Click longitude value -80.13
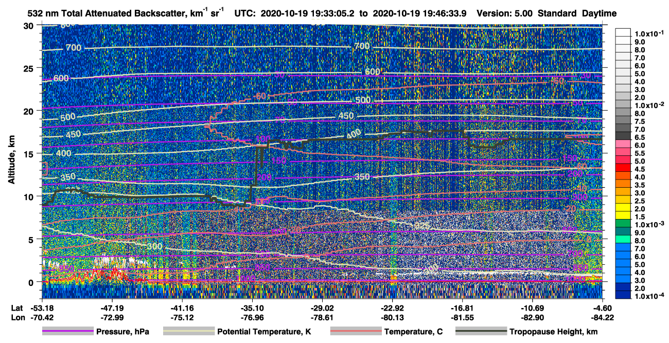Screen dimensions: 669x343 click(x=393, y=318)
